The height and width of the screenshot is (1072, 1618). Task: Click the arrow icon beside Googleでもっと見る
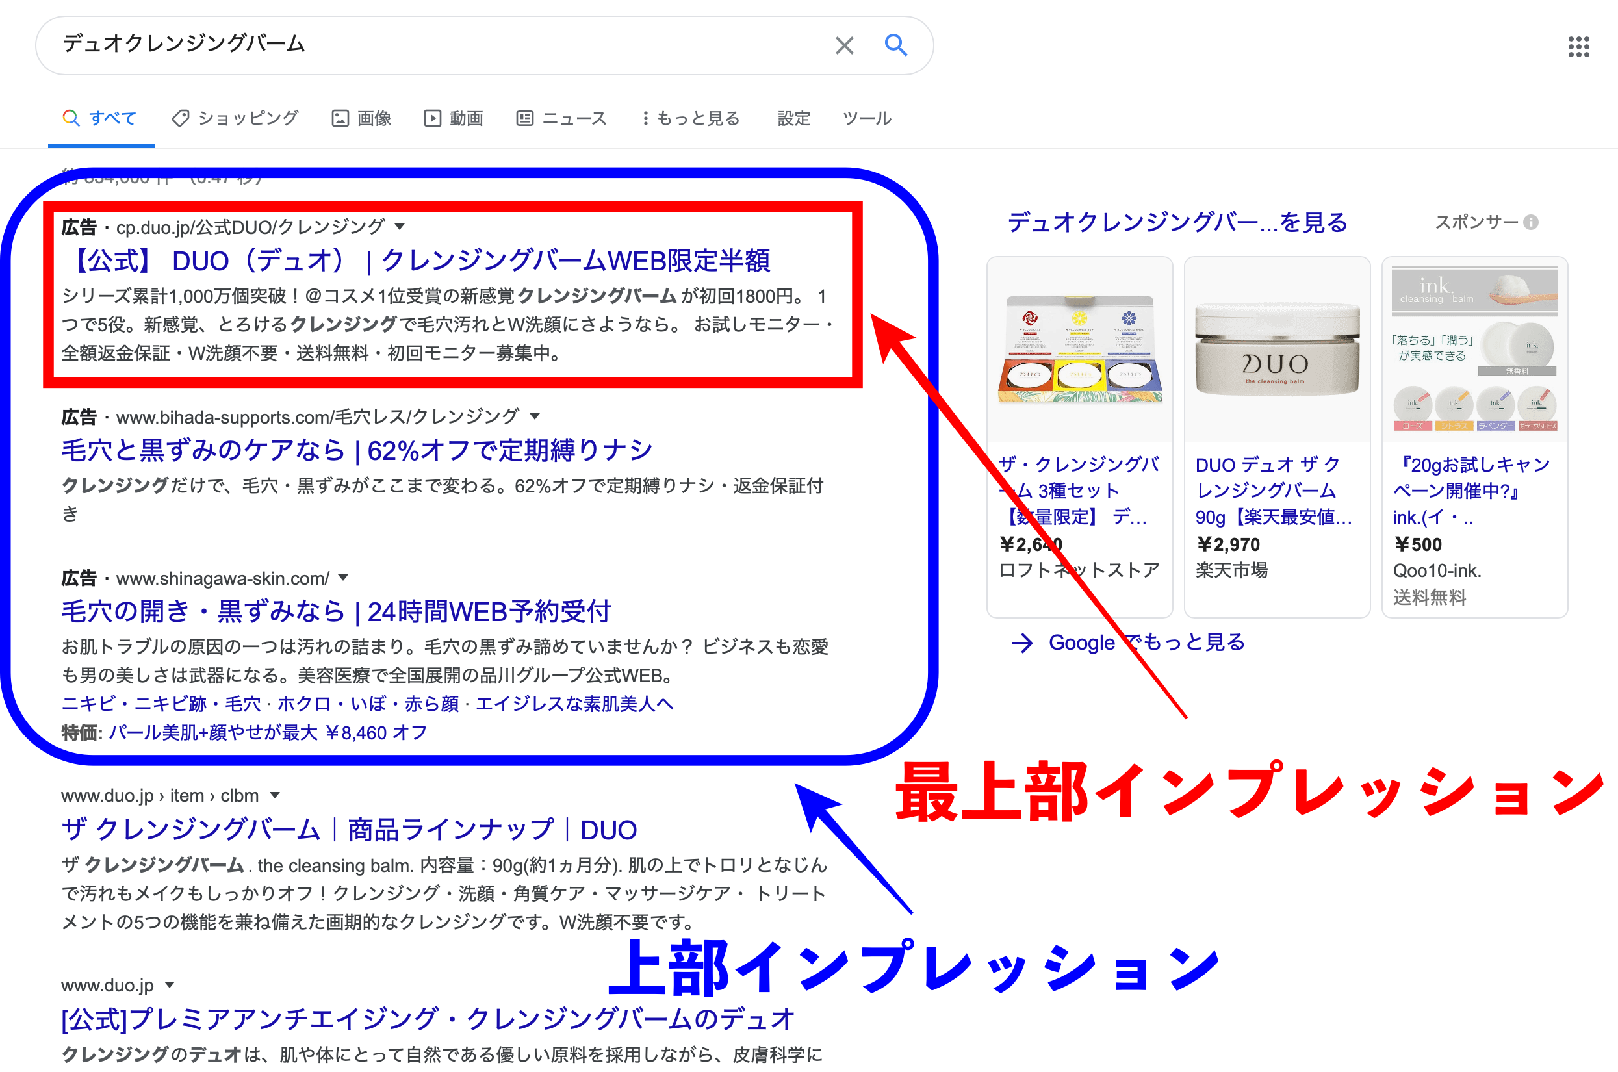coord(1022,643)
